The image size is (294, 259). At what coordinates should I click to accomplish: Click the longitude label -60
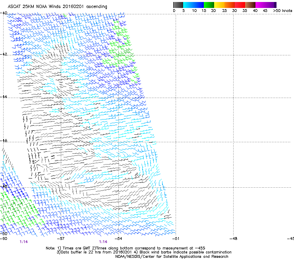click(4, 239)
